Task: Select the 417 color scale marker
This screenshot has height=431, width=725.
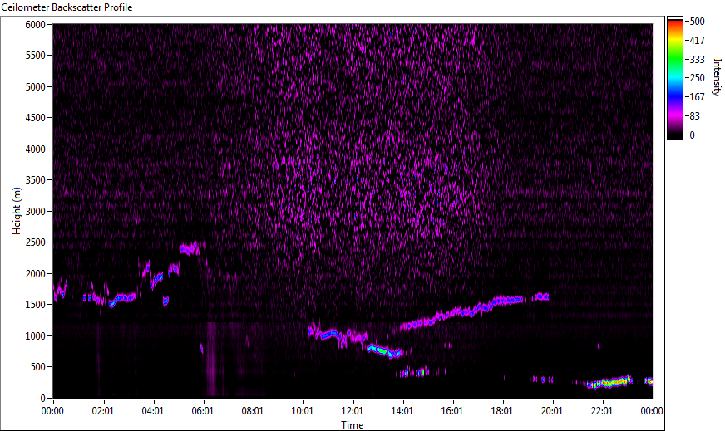Action: [697, 40]
